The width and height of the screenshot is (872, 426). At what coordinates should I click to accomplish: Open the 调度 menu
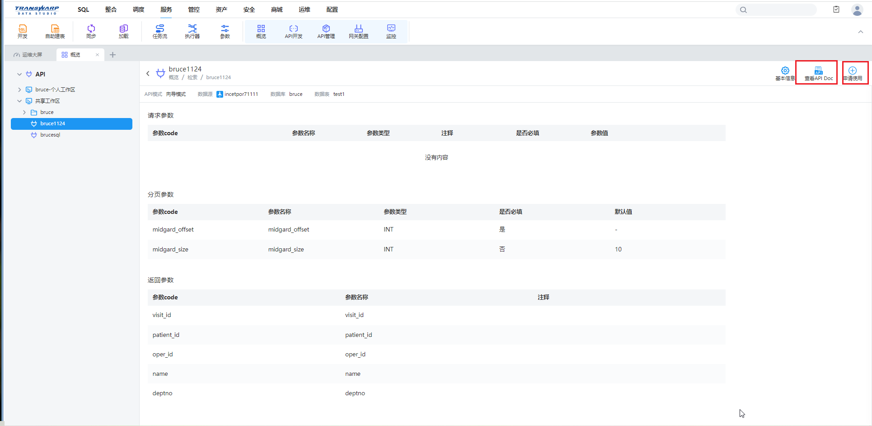(x=138, y=9)
